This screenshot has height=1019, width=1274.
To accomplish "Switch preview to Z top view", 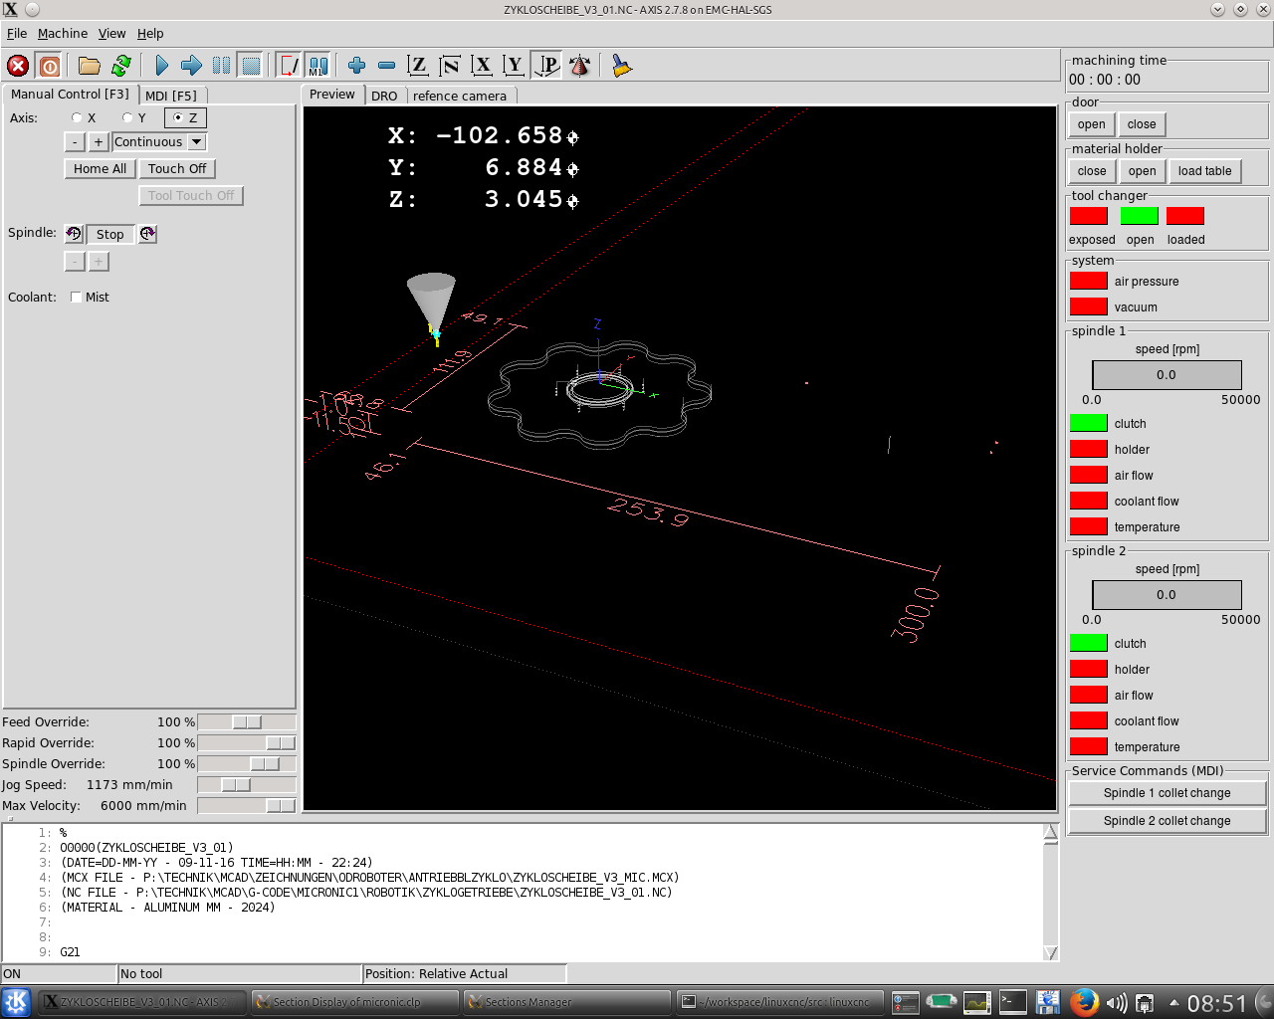I will pos(418,66).
